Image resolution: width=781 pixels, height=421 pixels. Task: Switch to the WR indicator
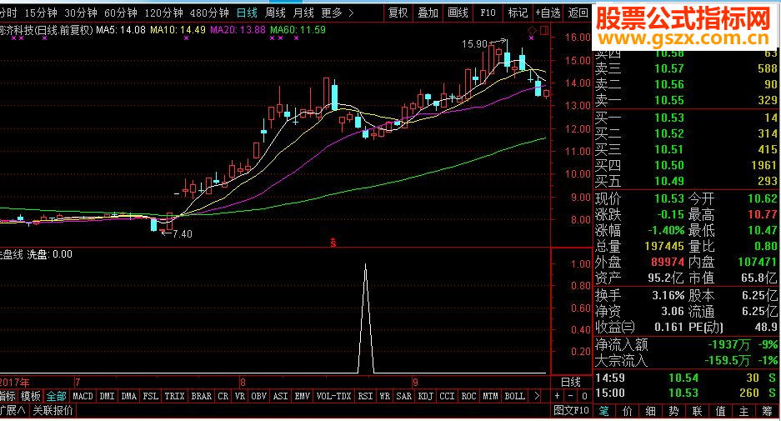[384, 397]
